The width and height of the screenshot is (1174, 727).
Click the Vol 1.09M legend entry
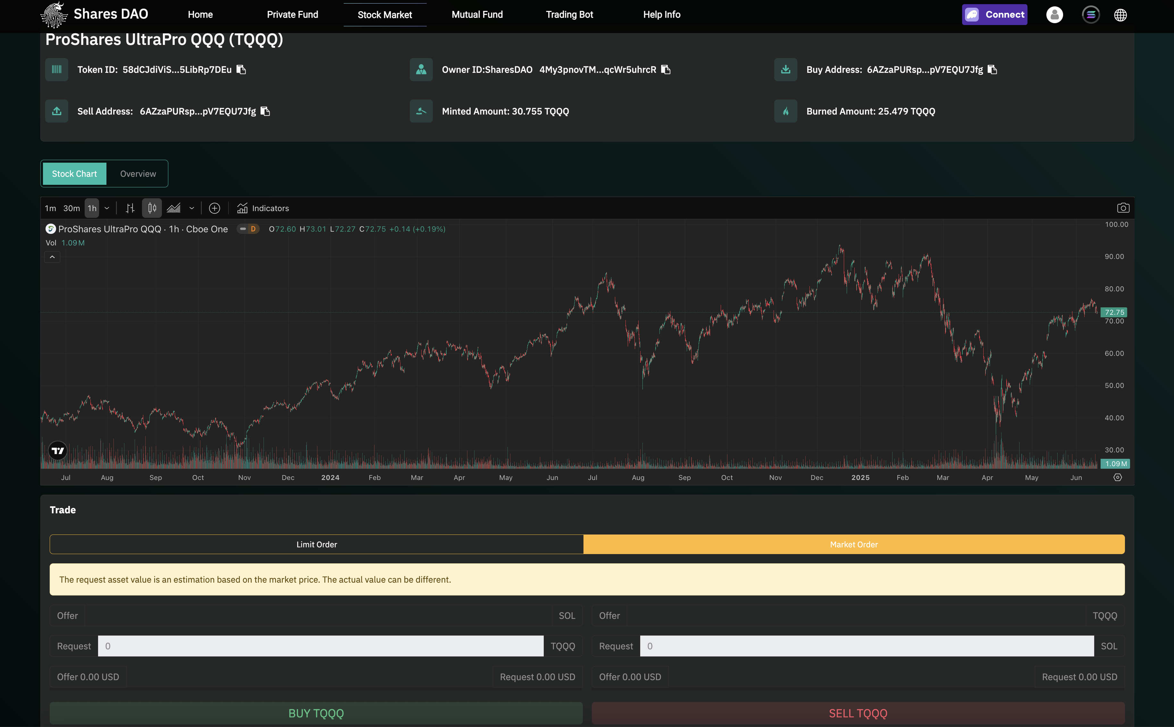tap(65, 243)
